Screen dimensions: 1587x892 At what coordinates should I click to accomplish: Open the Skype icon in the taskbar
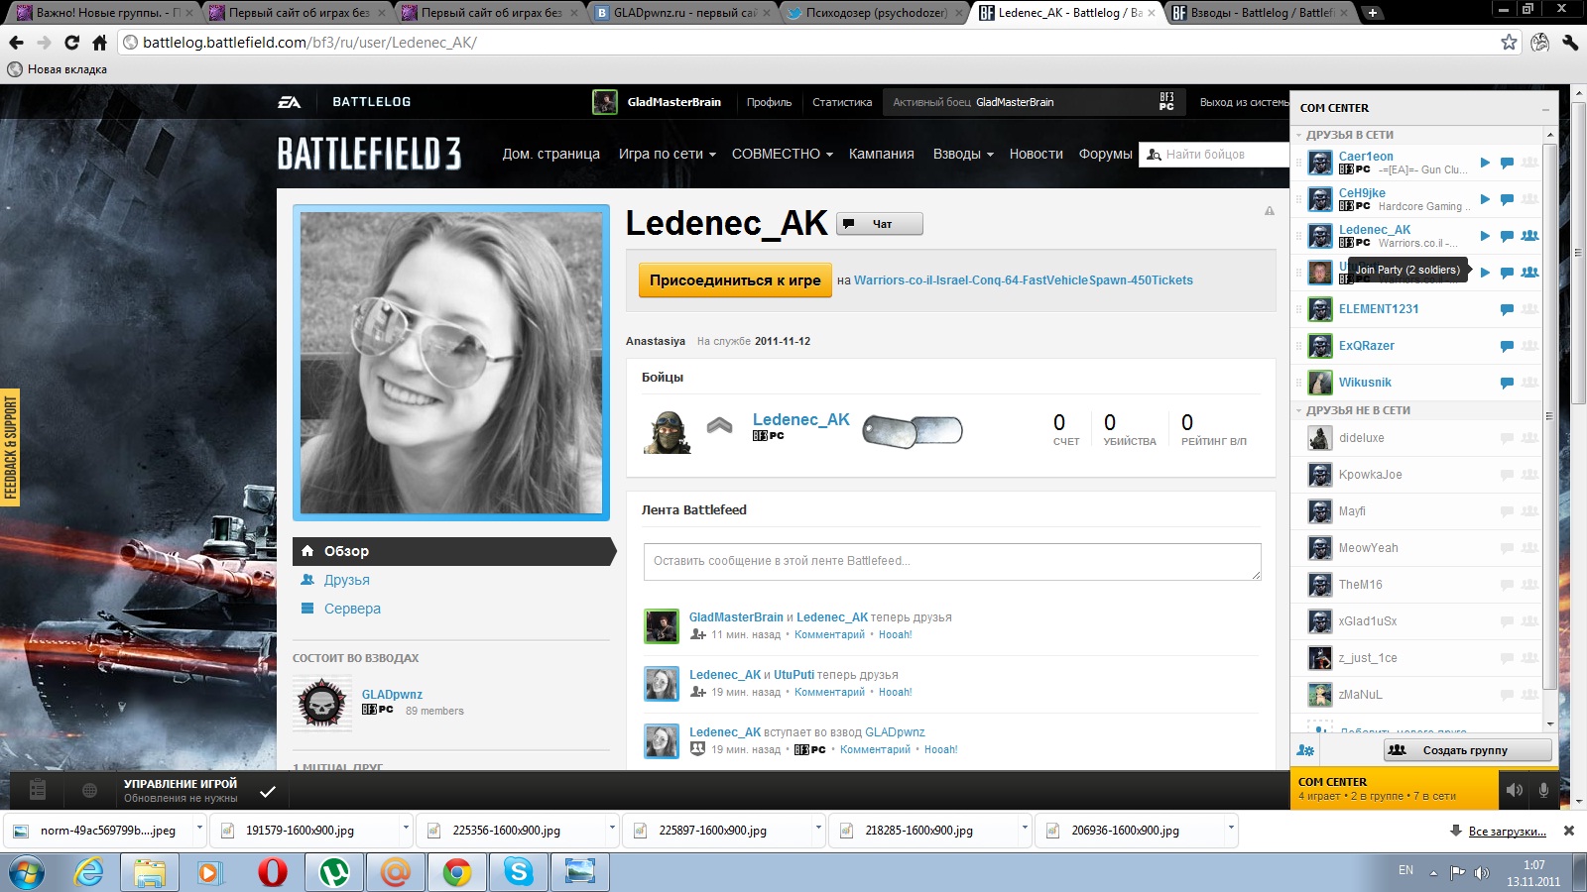click(518, 872)
